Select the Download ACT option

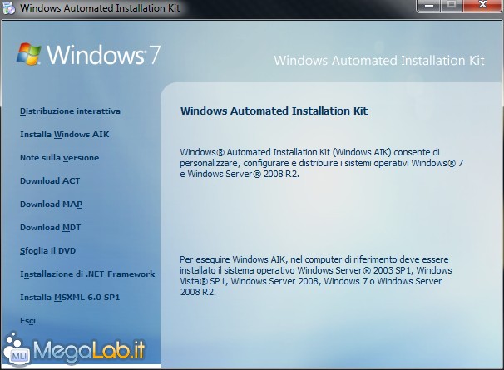click(x=50, y=180)
